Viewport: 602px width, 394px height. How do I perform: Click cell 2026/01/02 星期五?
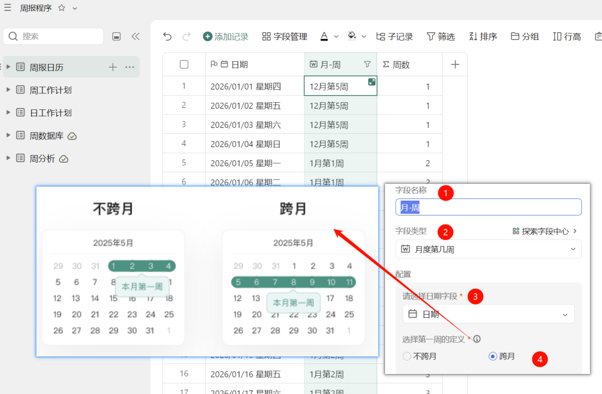pos(255,106)
